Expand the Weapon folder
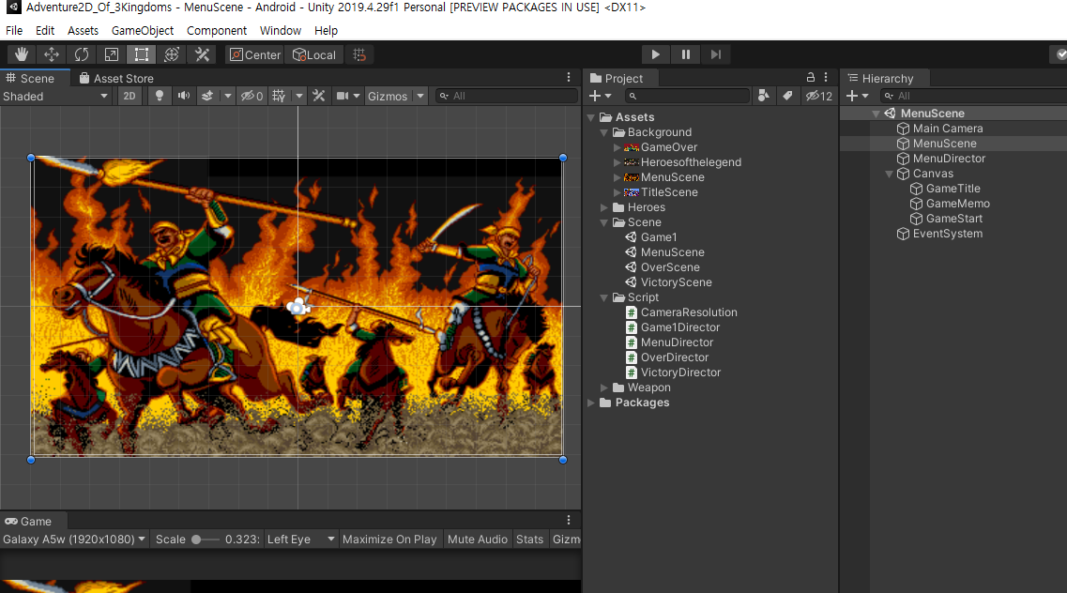 (603, 388)
